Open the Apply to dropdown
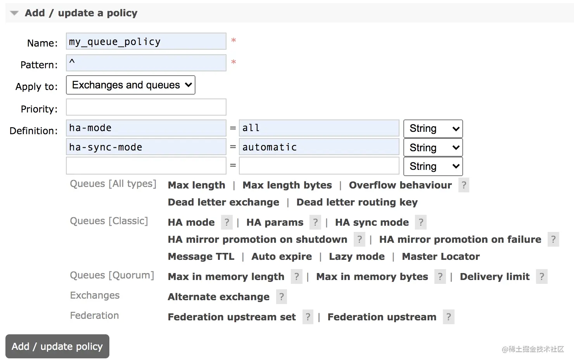 [131, 85]
